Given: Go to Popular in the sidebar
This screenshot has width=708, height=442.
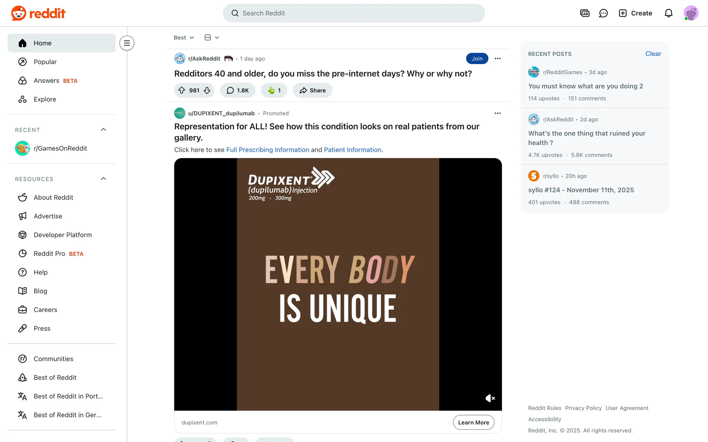Looking at the screenshot, I should (x=45, y=62).
